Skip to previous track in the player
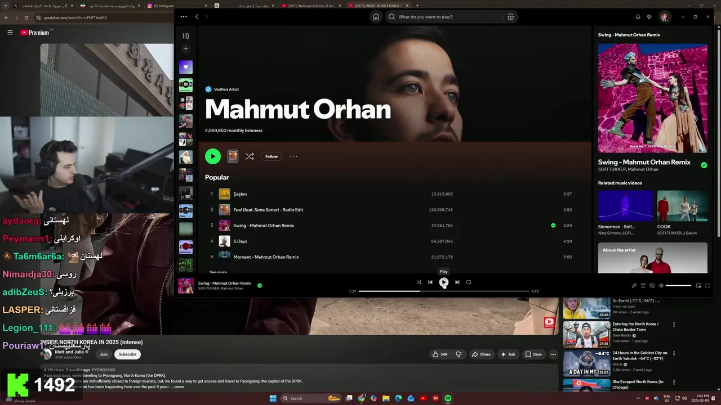 430,282
